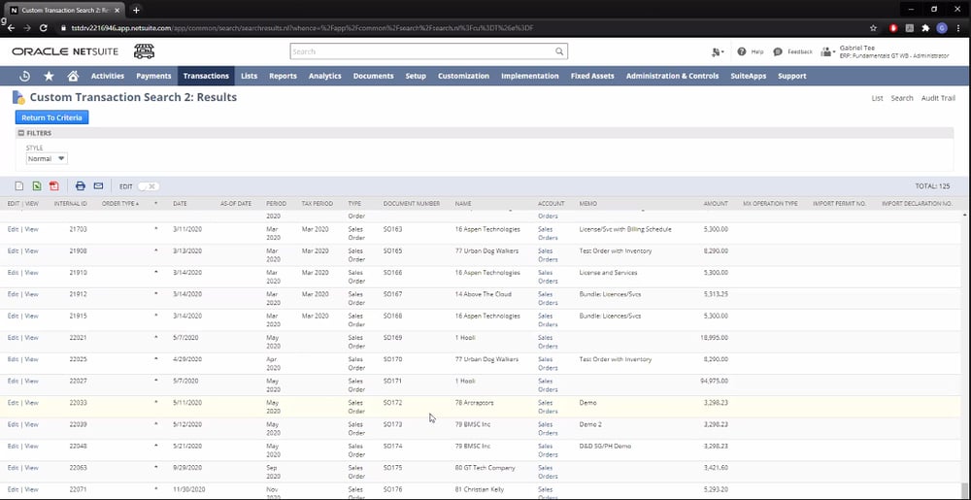This screenshot has width=971, height=500.
Task: Open the browser Extensions puzzle icon
Action: (x=925, y=28)
